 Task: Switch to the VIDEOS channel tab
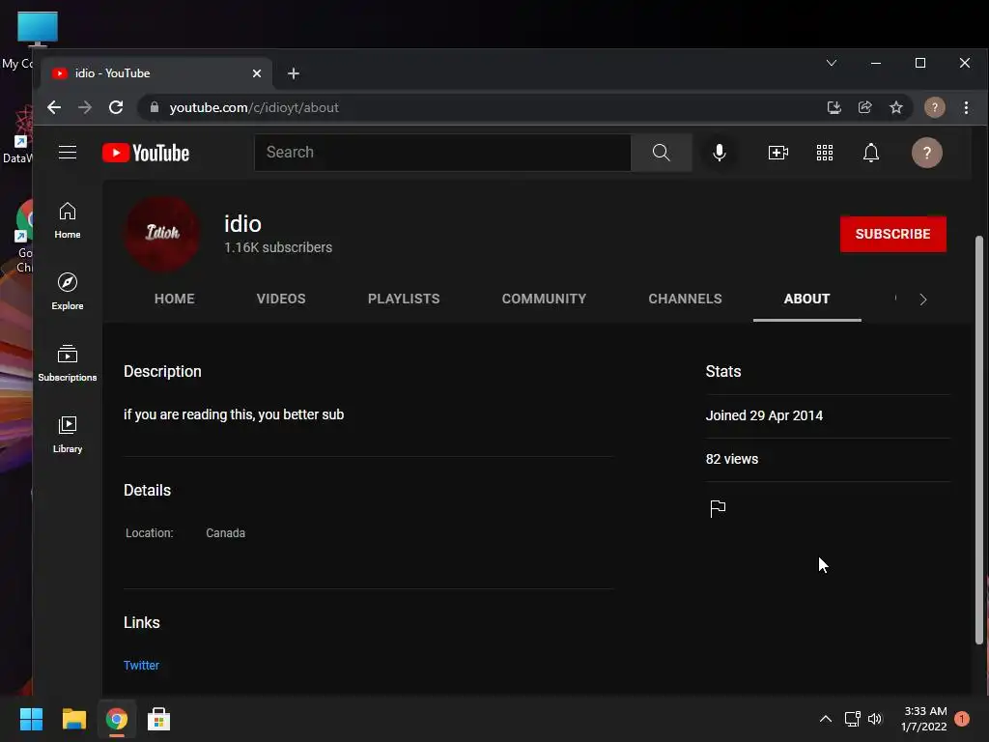[281, 299]
